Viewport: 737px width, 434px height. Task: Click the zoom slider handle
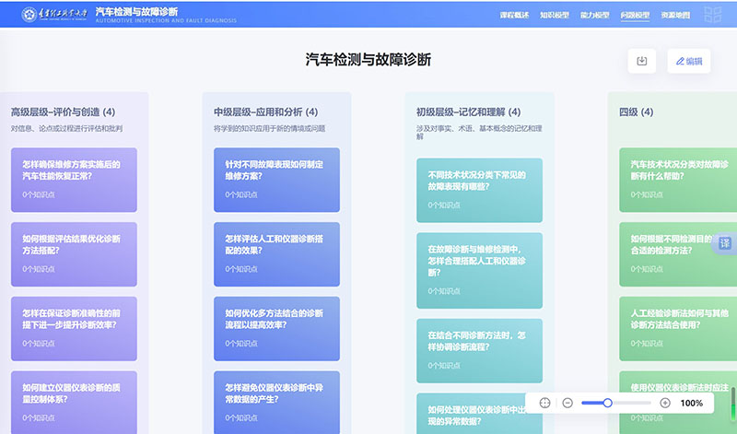[608, 403]
